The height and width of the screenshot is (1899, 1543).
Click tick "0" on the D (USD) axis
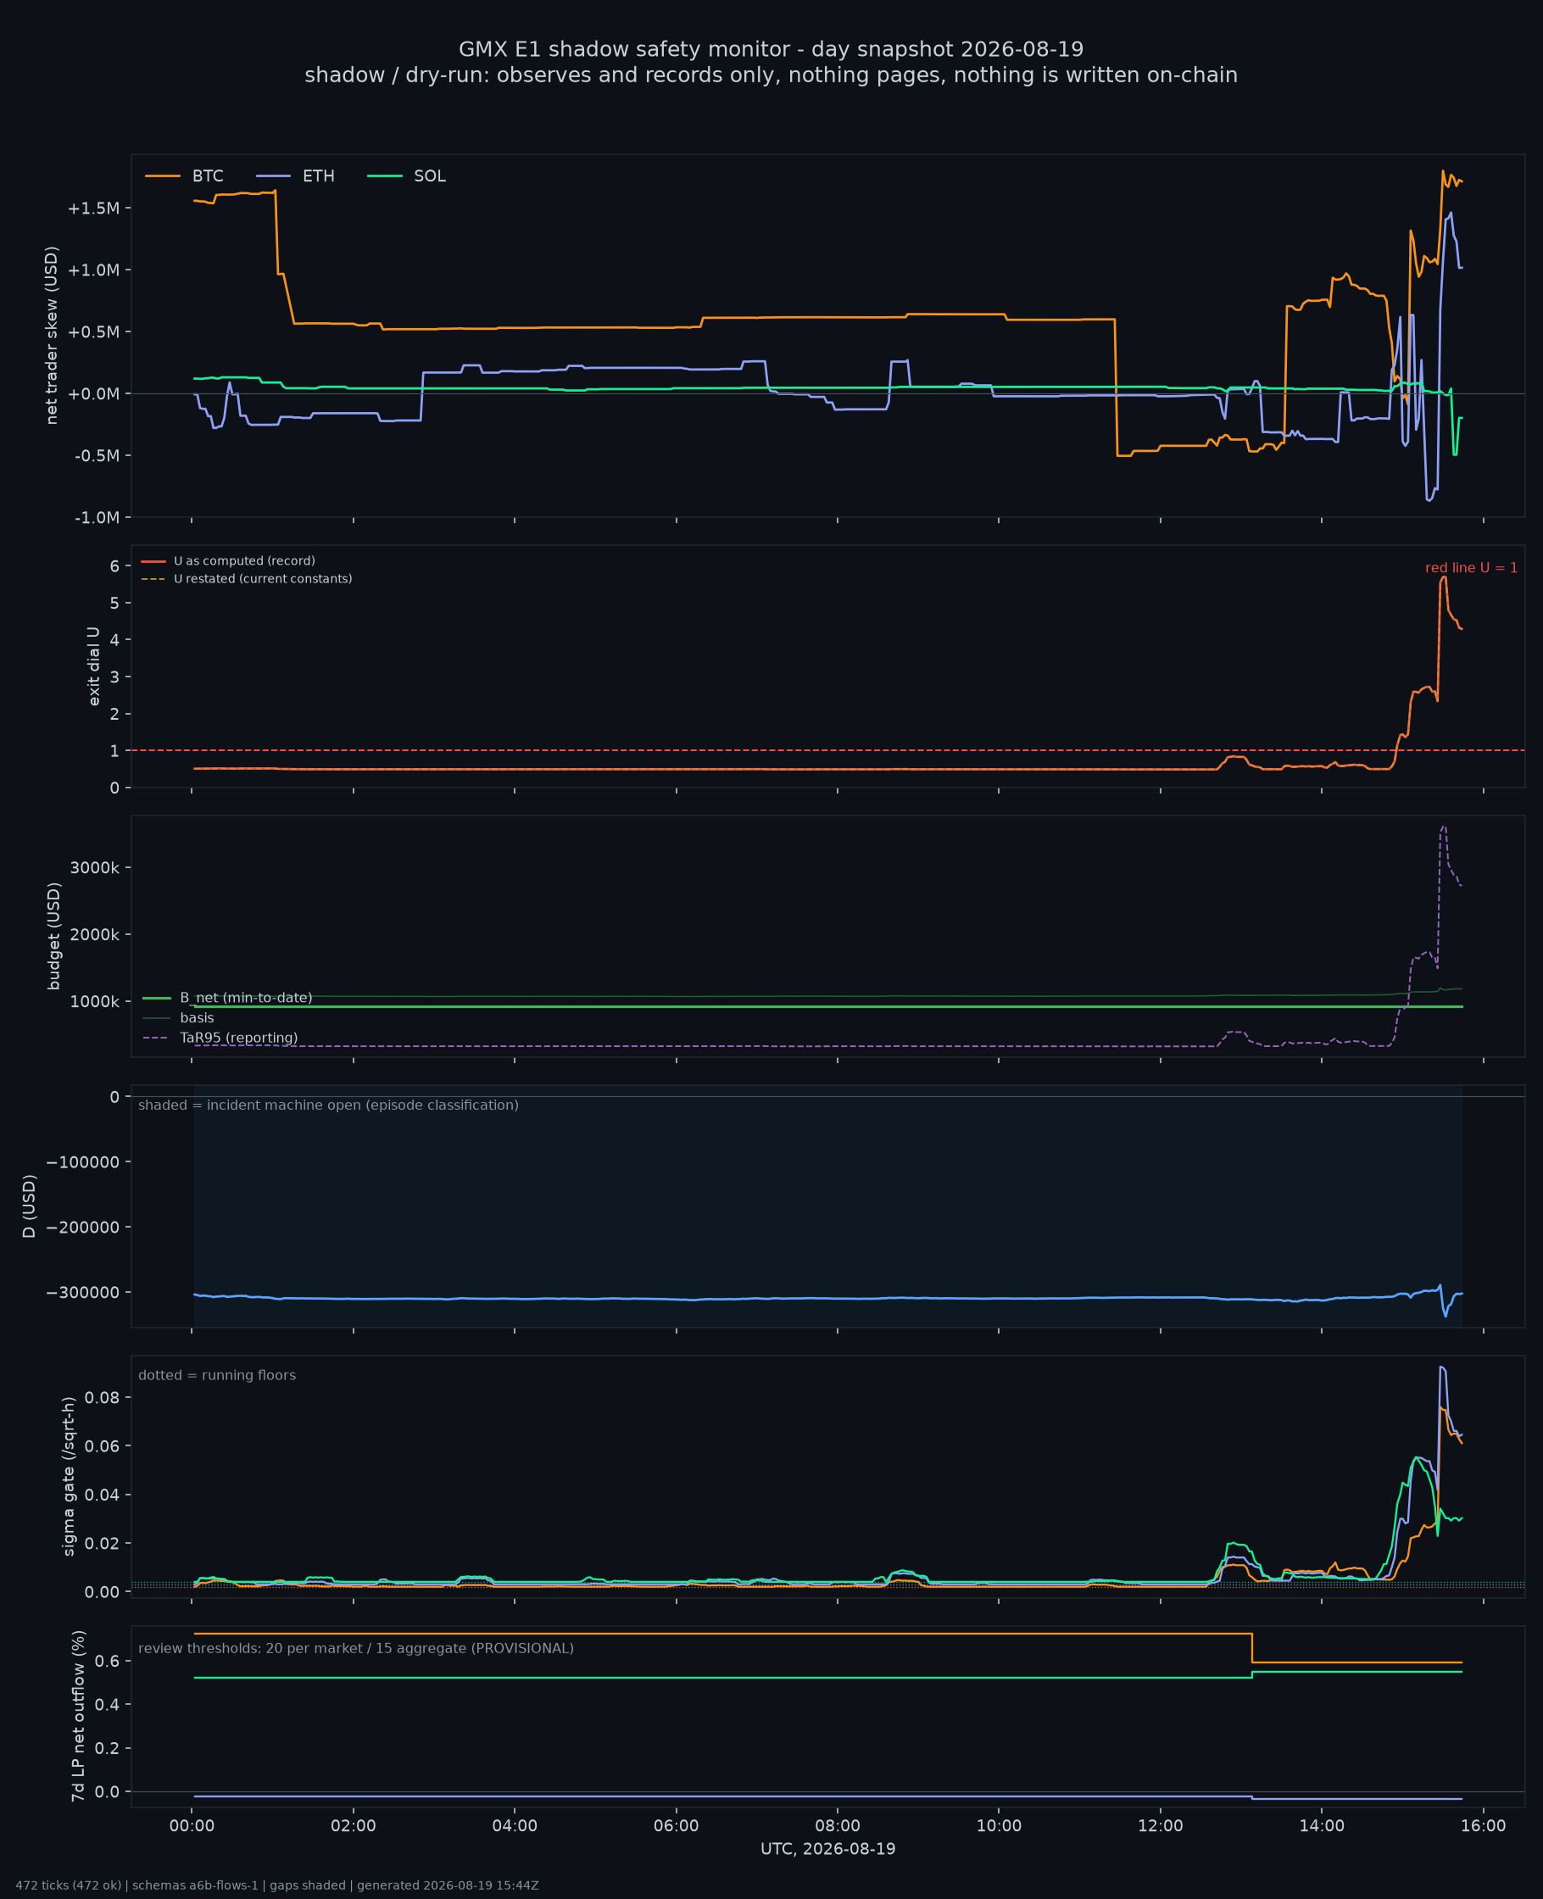(114, 1096)
